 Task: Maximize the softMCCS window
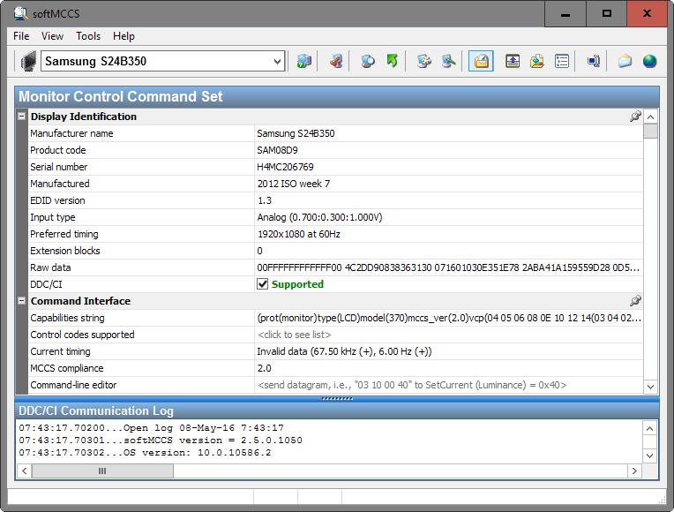click(607, 14)
